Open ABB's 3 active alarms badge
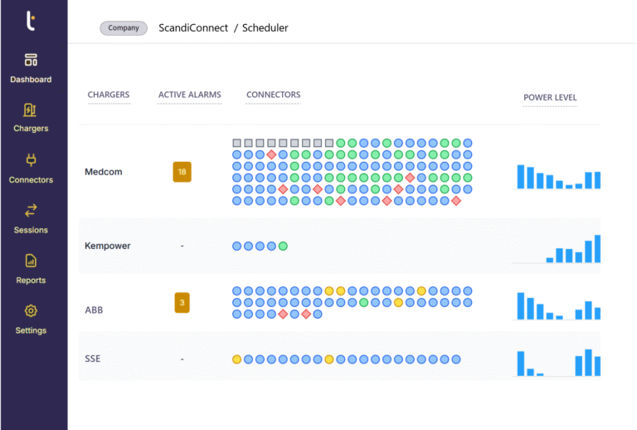Viewport: 637px width, 430px height. pyautogui.click(x=182, y=303)
